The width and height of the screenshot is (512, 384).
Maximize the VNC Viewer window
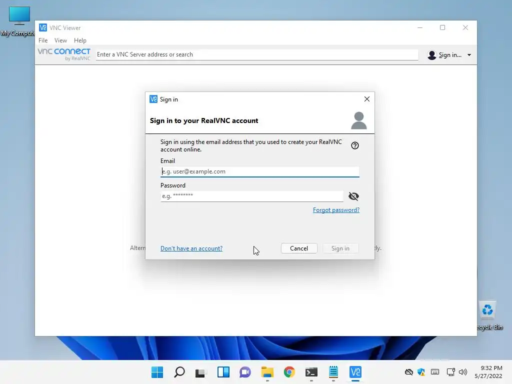(442, 28)
